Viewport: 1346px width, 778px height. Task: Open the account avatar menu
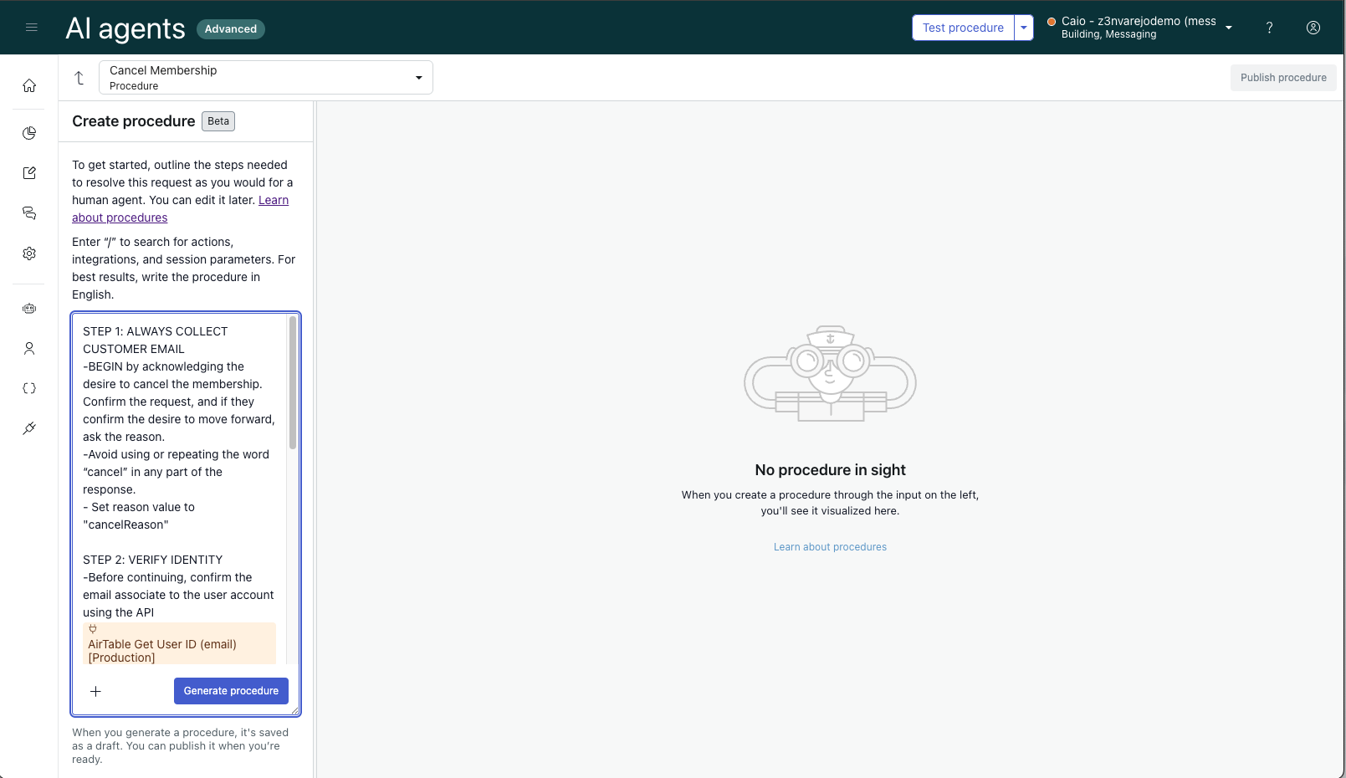[1313, 28]
